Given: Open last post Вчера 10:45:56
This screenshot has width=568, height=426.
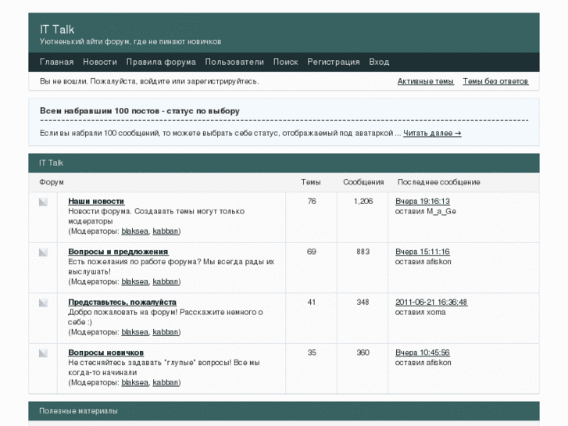Looking at the screenshot, I should tap(423, 353).
